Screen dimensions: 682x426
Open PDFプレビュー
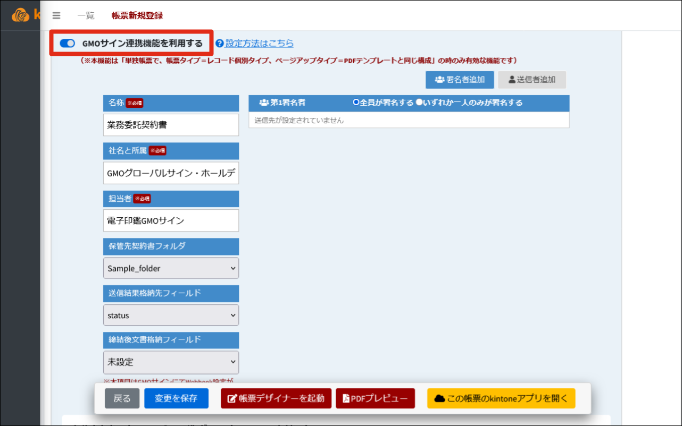point(375,398)
